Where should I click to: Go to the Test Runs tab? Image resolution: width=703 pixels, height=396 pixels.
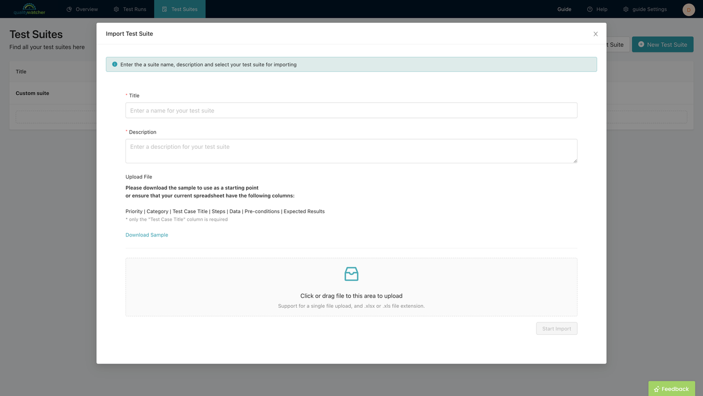click(130, 9)
